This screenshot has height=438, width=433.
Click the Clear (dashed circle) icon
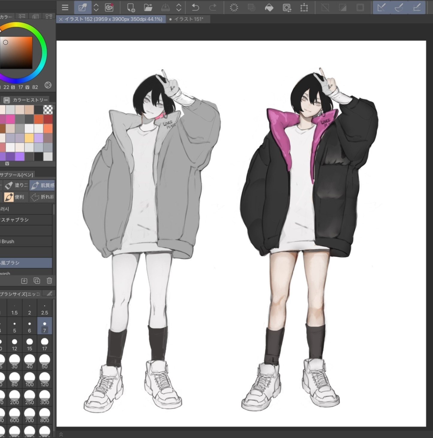(x=234, y=7)
